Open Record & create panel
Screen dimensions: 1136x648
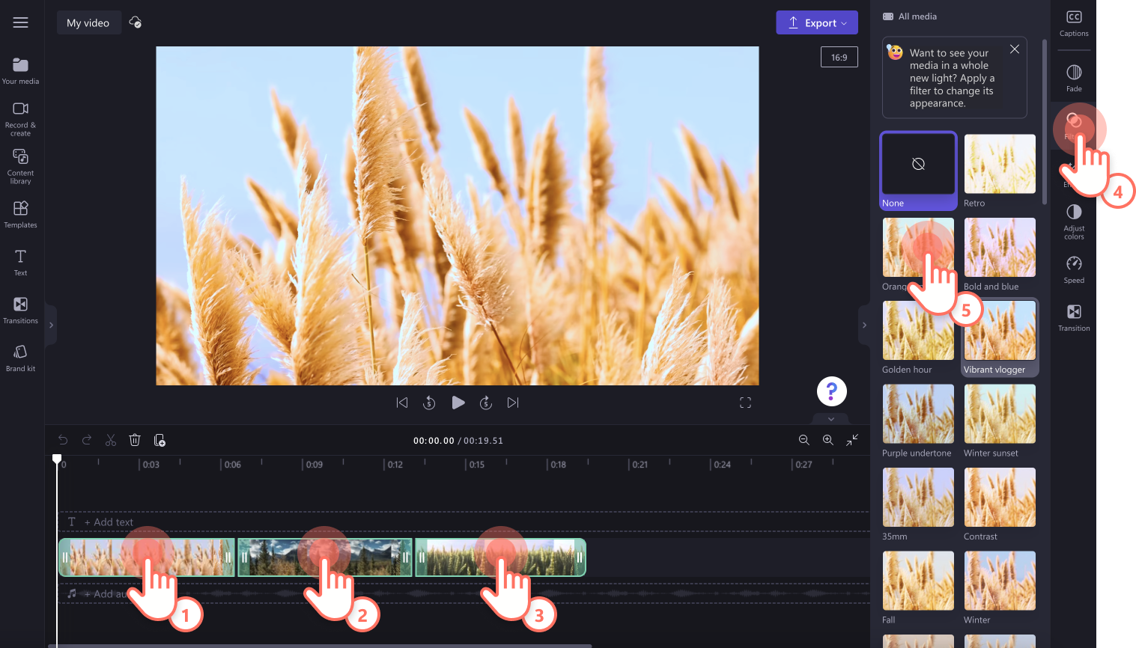20,118
